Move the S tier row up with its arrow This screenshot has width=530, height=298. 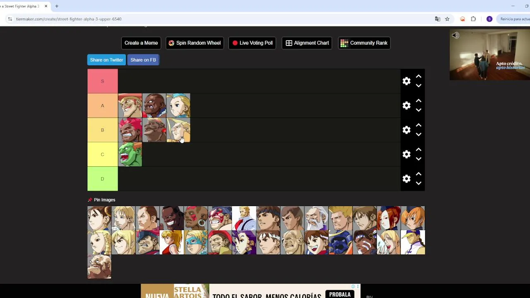(419, 77)
